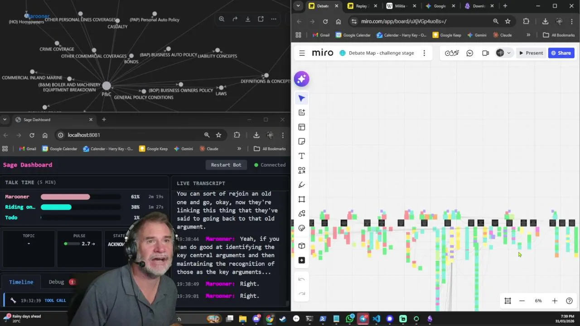Open Miro board options three-dot menu
Viewport: 580px width, 326px height.
[424, 53]
